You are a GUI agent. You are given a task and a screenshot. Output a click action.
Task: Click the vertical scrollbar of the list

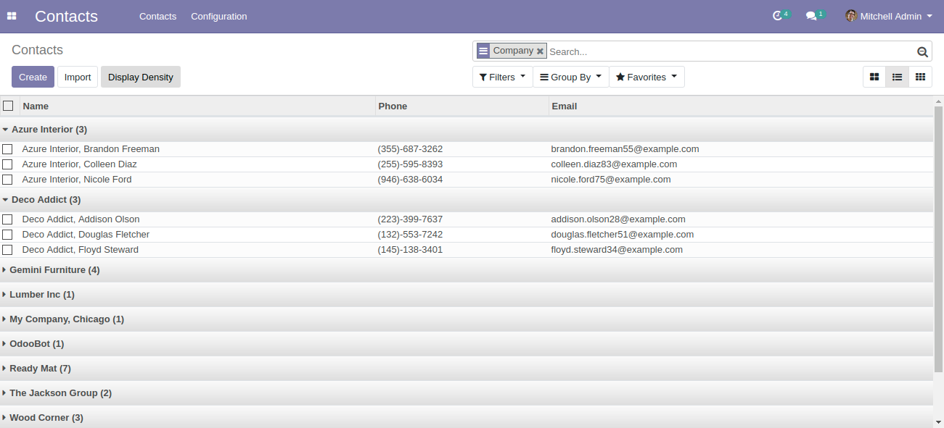938,239
